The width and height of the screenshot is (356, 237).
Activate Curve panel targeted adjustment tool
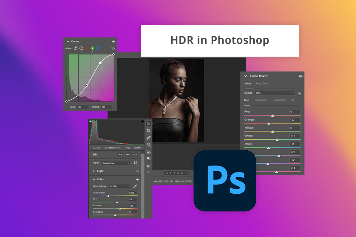coord(113,48)
